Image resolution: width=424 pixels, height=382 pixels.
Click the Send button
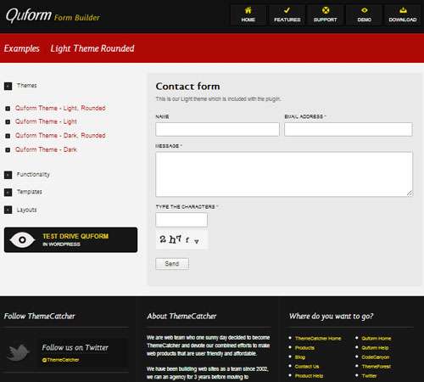(x=172, y=264)
